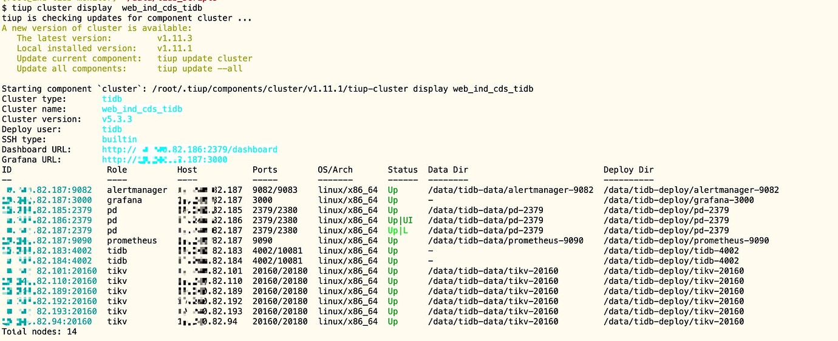The image size is (838, 341).
Task: Select node ID ending 82.110:20160
Action: click(50, 281)
